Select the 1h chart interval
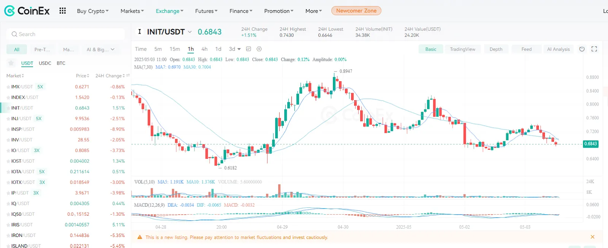This screenshot has height=248, width=608. click(x=191, y=49)
